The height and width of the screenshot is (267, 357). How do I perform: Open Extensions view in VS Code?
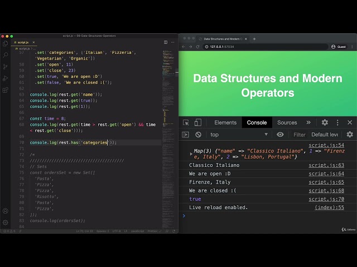5,90
